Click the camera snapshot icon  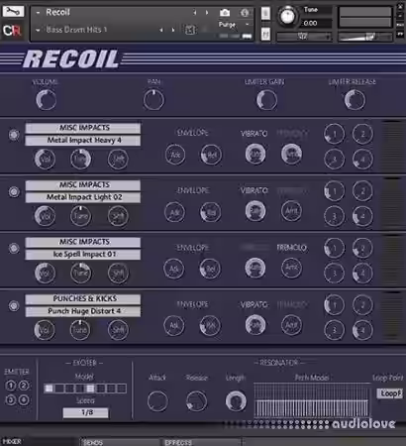(x=225, y=13)
